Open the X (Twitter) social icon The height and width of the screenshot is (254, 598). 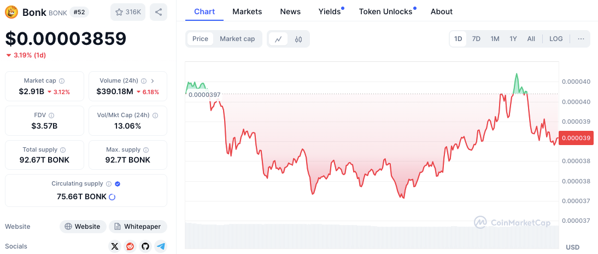[114, 246]
